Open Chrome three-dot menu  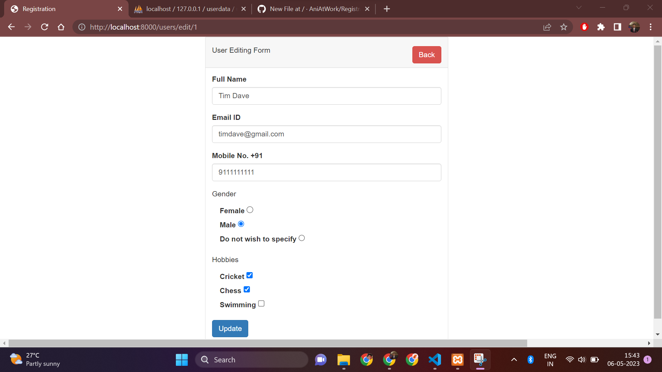651,27
